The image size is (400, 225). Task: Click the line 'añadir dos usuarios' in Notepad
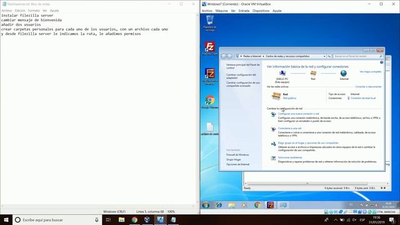pos(21,25)
